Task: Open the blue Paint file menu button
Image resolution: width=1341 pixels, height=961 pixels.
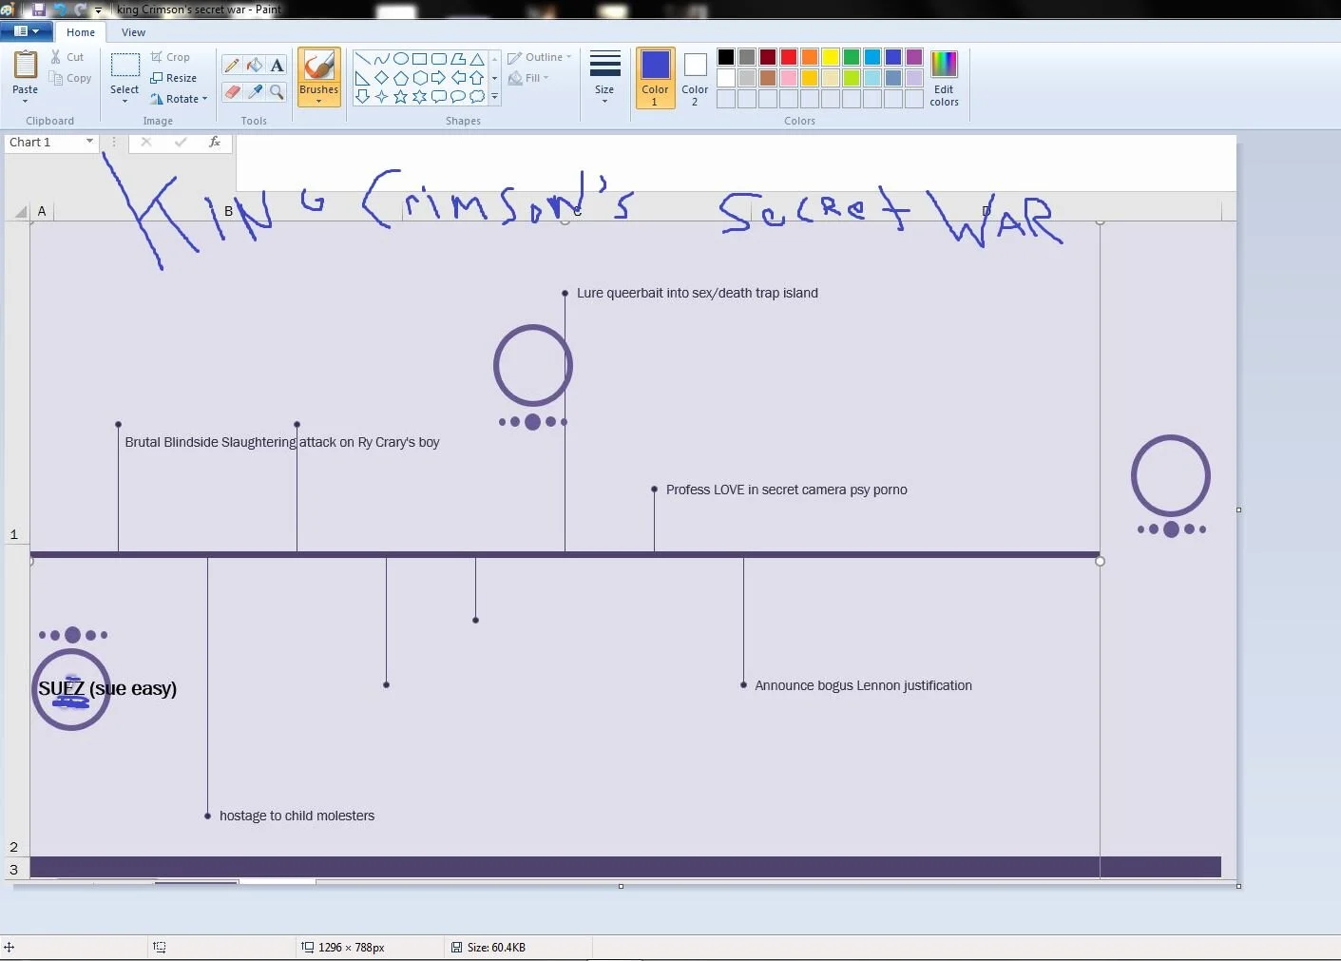Action: point(26,31)
